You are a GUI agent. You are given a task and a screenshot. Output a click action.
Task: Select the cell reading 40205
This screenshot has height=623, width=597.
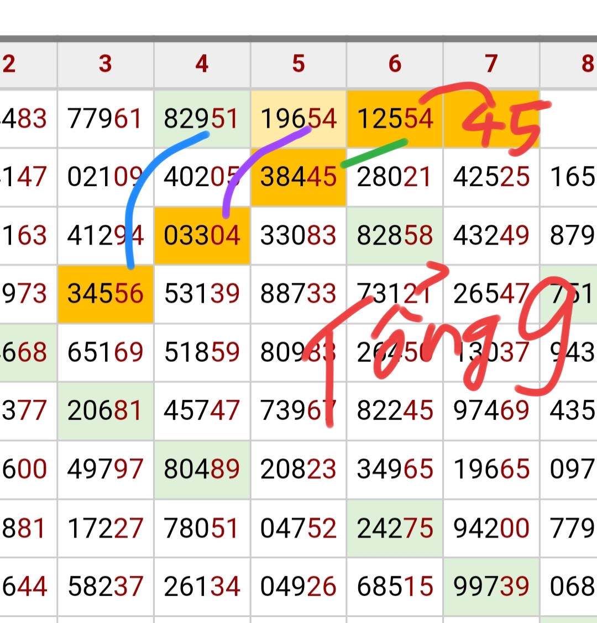coord(202,177)
